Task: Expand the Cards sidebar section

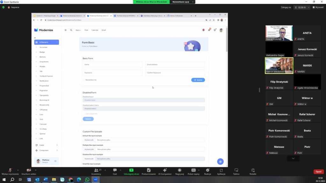Action: [x=46, y=145]
